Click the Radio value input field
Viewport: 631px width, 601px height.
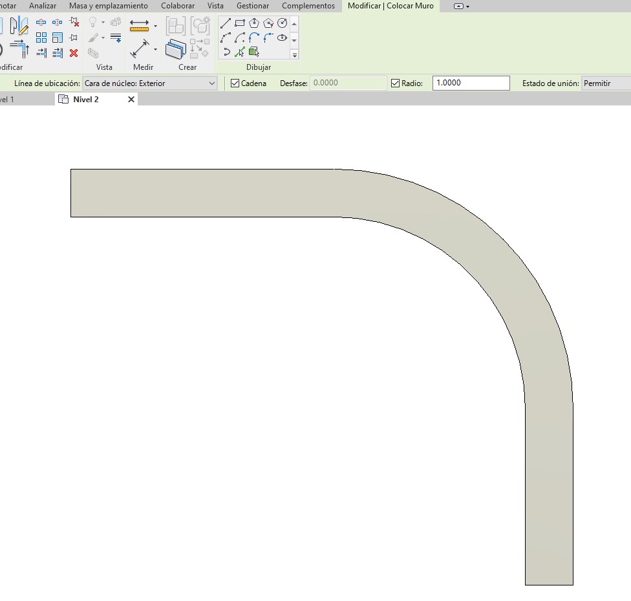[x=471, y=83]
